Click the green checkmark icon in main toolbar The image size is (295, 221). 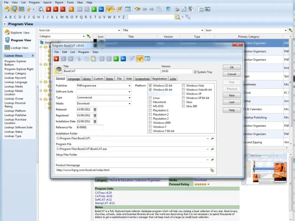[110, 9]
